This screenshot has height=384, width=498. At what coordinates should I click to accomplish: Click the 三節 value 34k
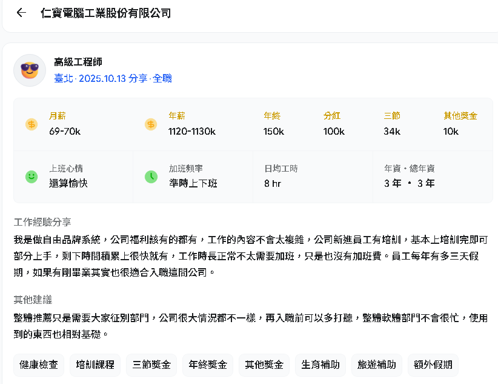click(392, 132)
